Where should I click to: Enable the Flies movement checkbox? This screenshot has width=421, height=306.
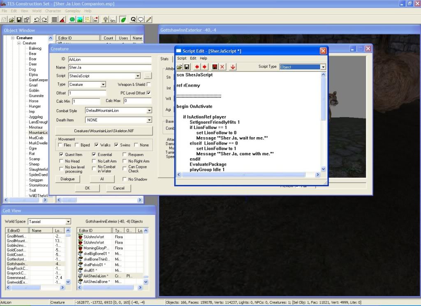click(60, 145)
